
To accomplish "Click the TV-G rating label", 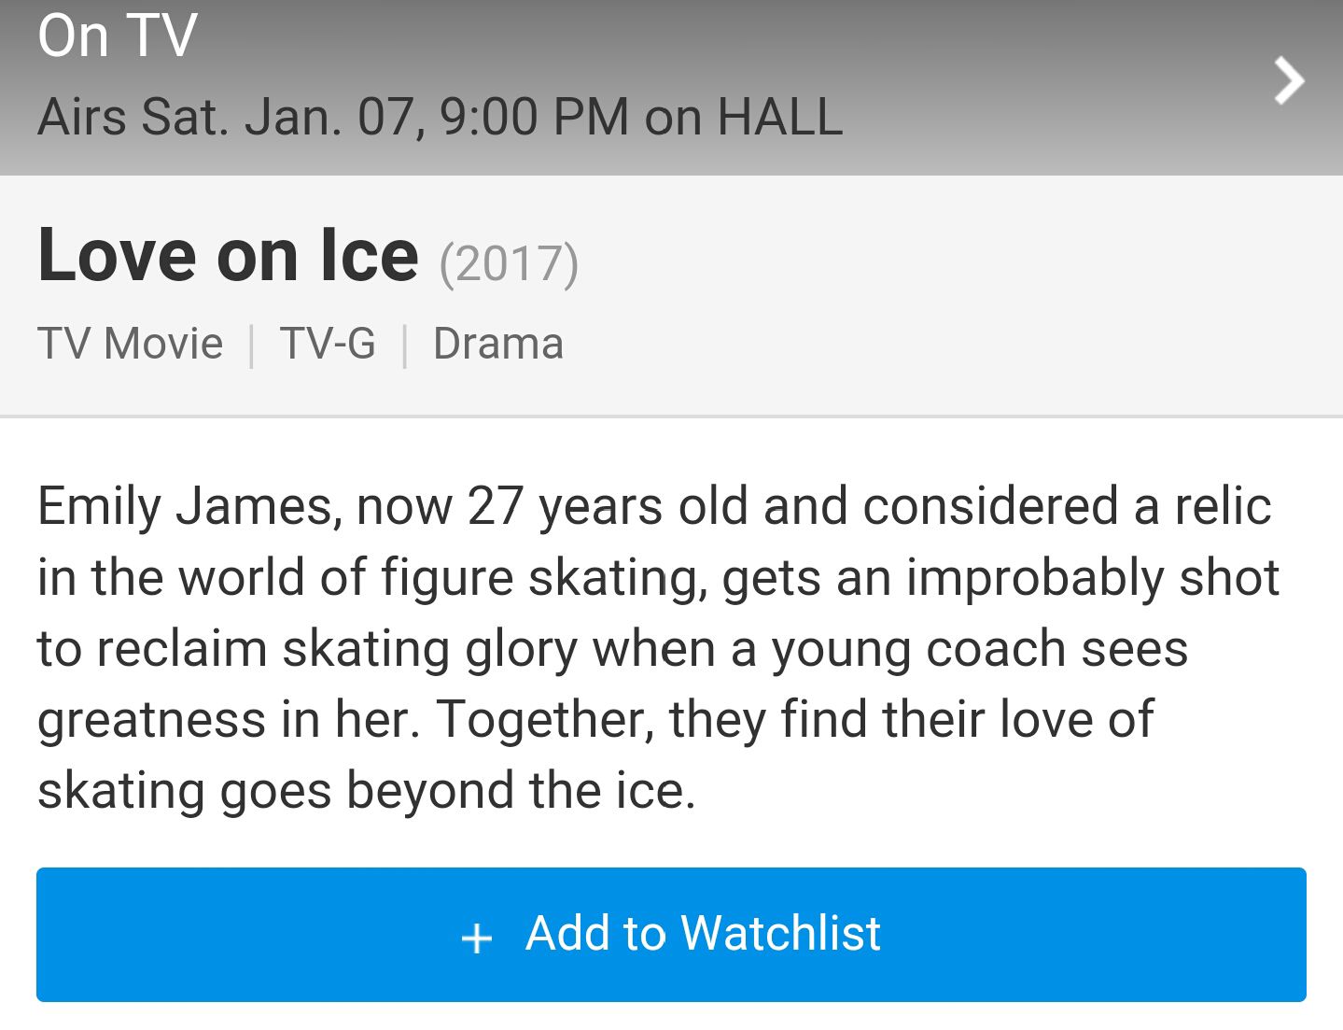I will click(x=328, y=344).
